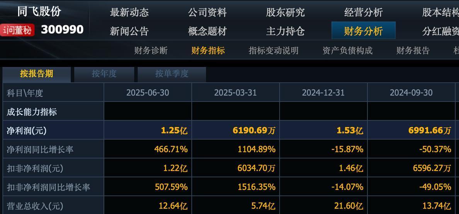Click the value 507.59%
Image resolution: width=459 pixels, height=214 pixels.
tap(171, 187)
